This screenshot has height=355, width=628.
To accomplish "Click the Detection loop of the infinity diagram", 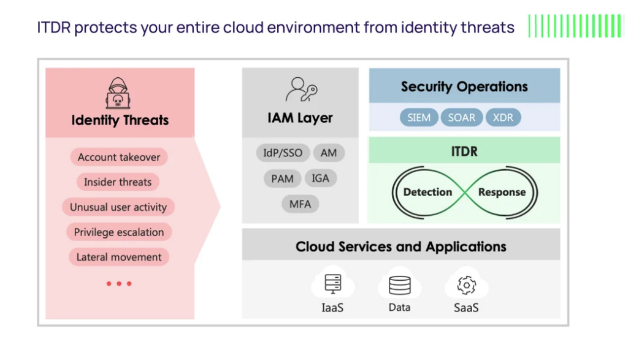I will pos(427,192).
